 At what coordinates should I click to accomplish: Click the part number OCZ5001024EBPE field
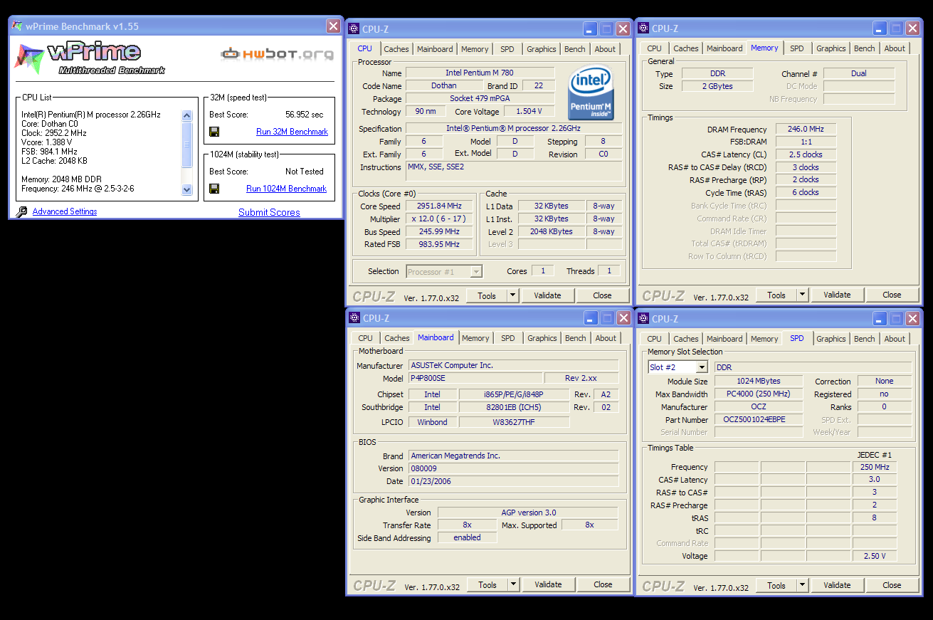[759, 419]
